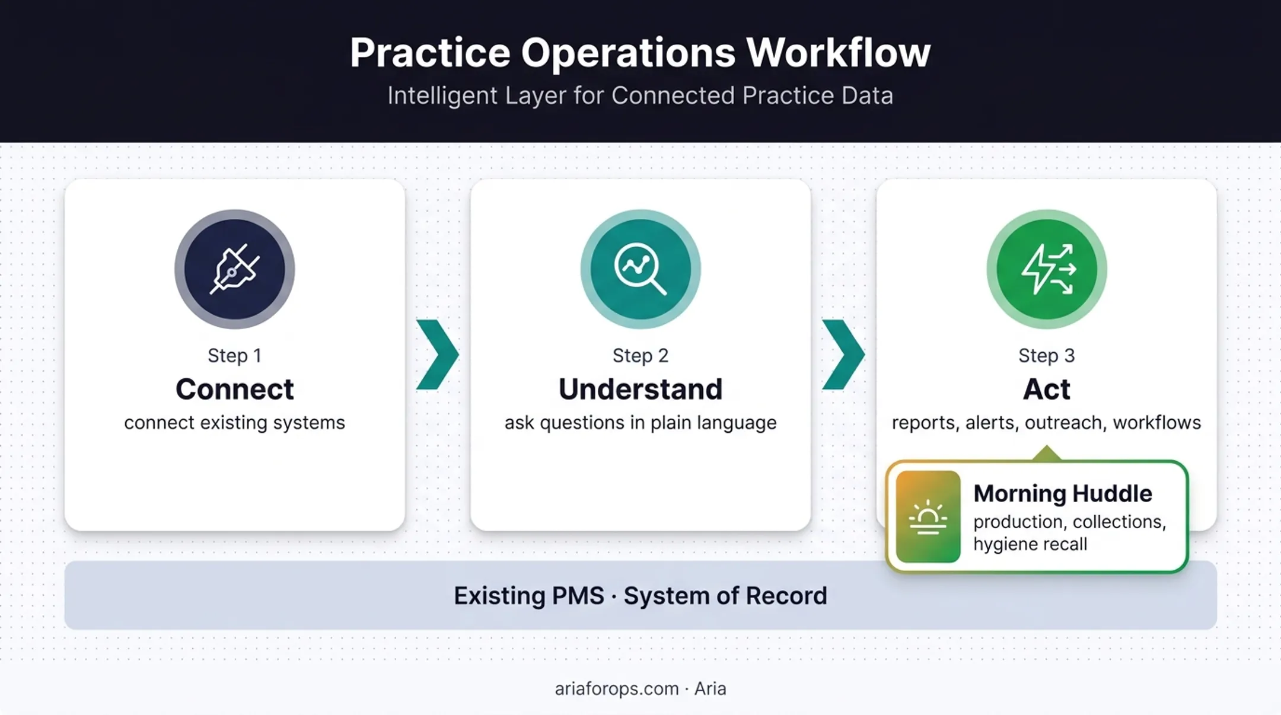The height and width of the screenshot is (715, 1281).
Task: Click reports, alerts, outreach, workflows text
Action: [1047, 423]
